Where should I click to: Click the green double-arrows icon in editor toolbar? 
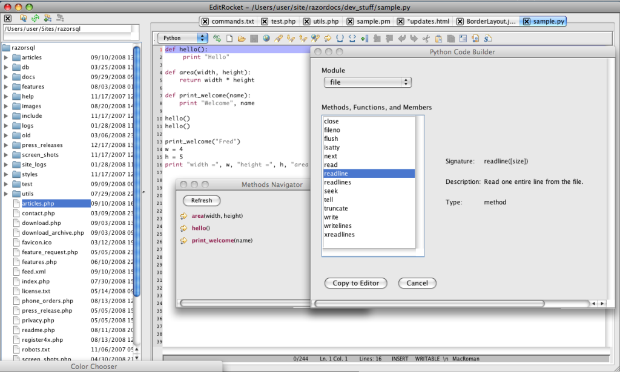tap(217, 38)
